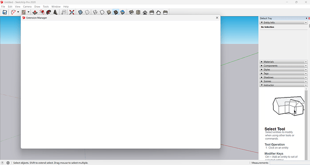
Task: Close the Components panel
Action: click(306, 66)
